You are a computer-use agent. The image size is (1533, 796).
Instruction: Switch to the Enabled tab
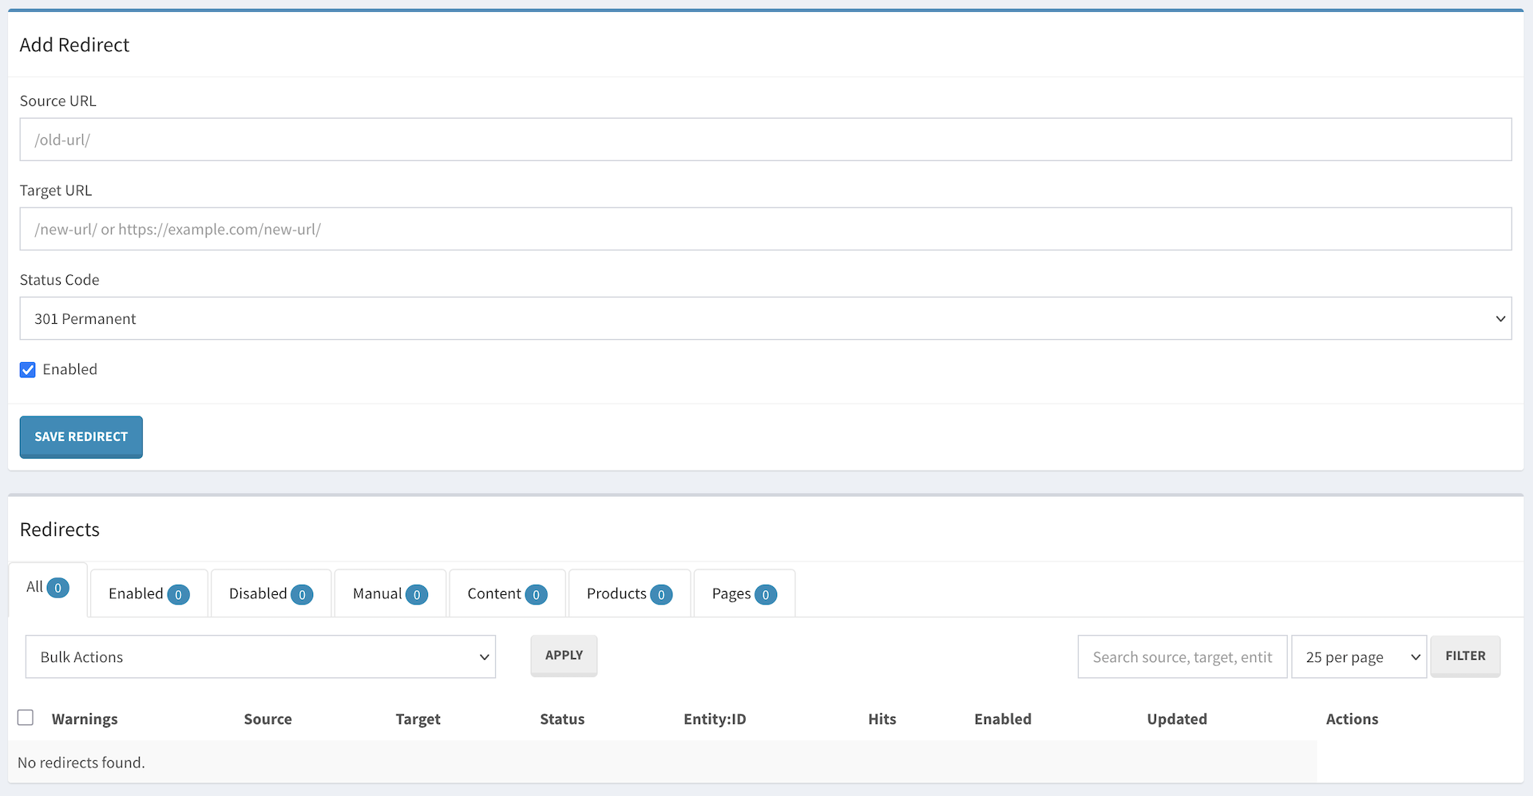[x=149, y=593]
